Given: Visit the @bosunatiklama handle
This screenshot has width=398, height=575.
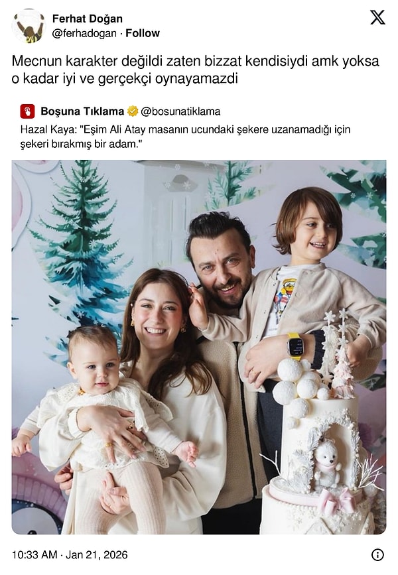Looking at the screenshot, I should point(180,111).
